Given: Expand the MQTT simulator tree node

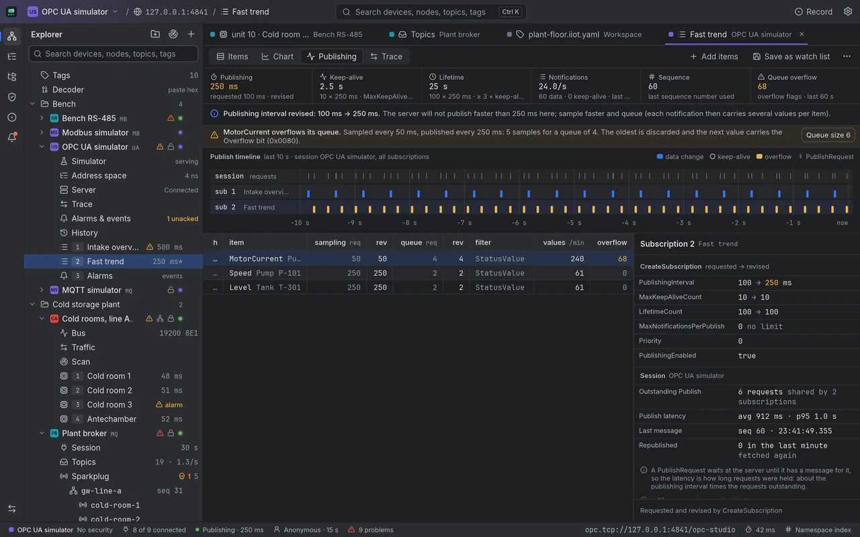Looking at the screenshot, I should tap(42, 290).
